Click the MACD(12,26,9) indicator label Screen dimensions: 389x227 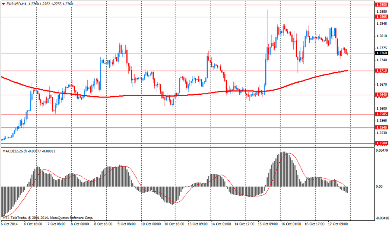16,151
